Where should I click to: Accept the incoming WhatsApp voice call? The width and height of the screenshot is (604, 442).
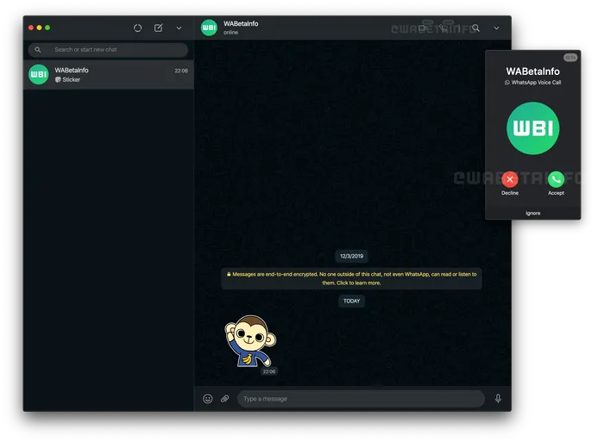(x=556, y=179)
